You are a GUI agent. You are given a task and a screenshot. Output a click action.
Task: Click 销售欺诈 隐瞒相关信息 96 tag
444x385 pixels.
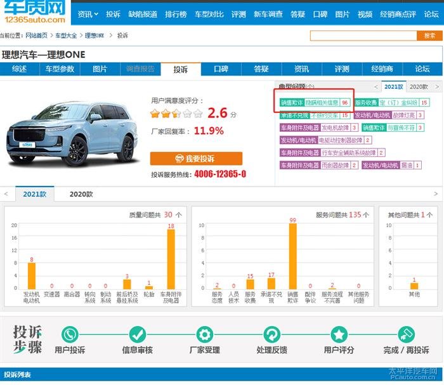315,103
